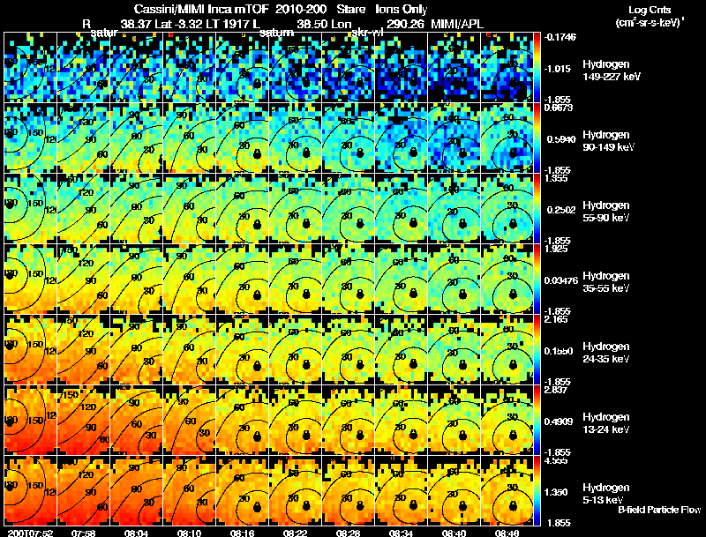This screenshot has width=706, height=537.
Task: Click Saturn marker in 55-90 keV panel at 08:16
Action: [257, 224]
